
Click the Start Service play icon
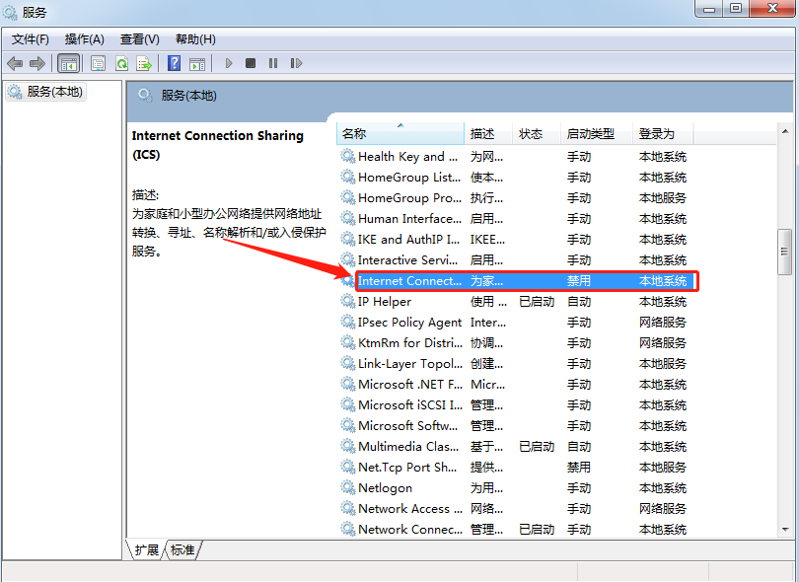229,63
